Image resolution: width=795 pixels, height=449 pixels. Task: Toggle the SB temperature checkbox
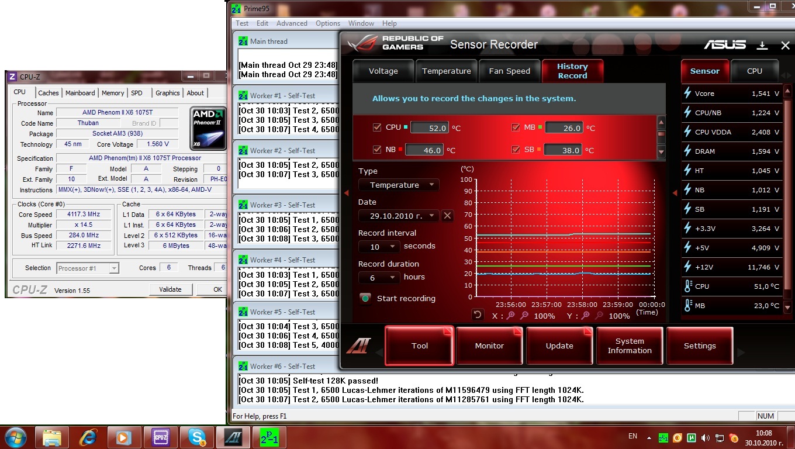click(x=516, y=150)
